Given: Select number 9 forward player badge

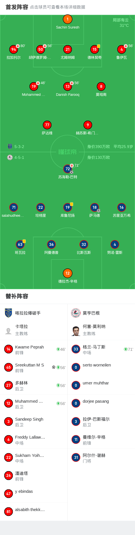Looking at the screenshot, I should pos(88,125).
